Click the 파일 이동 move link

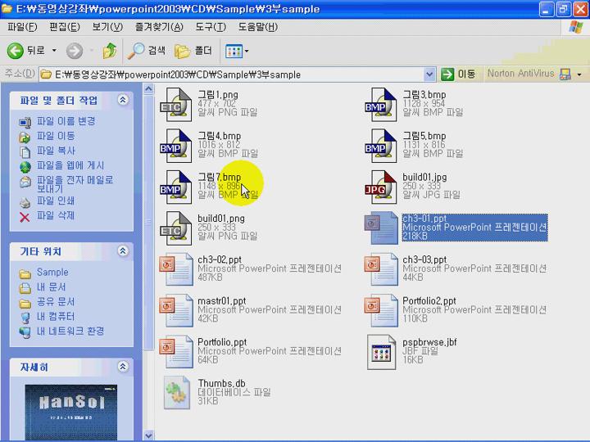(x=56, y=136)
